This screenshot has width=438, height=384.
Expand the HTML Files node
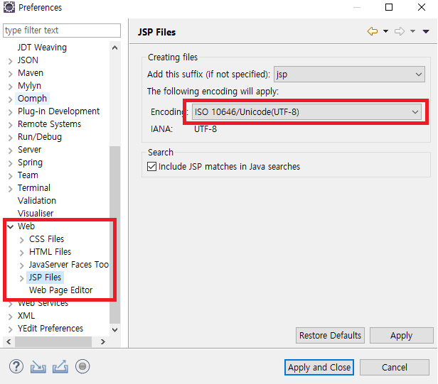coord(22,253)
